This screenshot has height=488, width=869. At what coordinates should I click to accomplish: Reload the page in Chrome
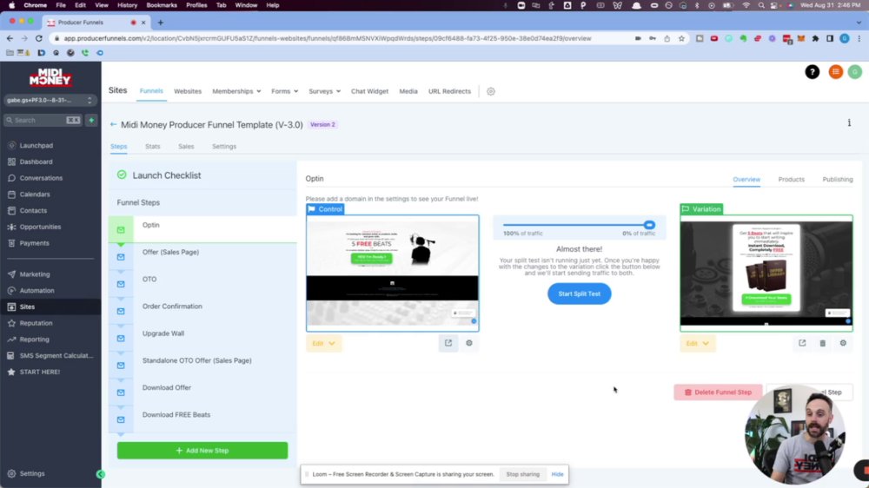click(x=39, y=38)
